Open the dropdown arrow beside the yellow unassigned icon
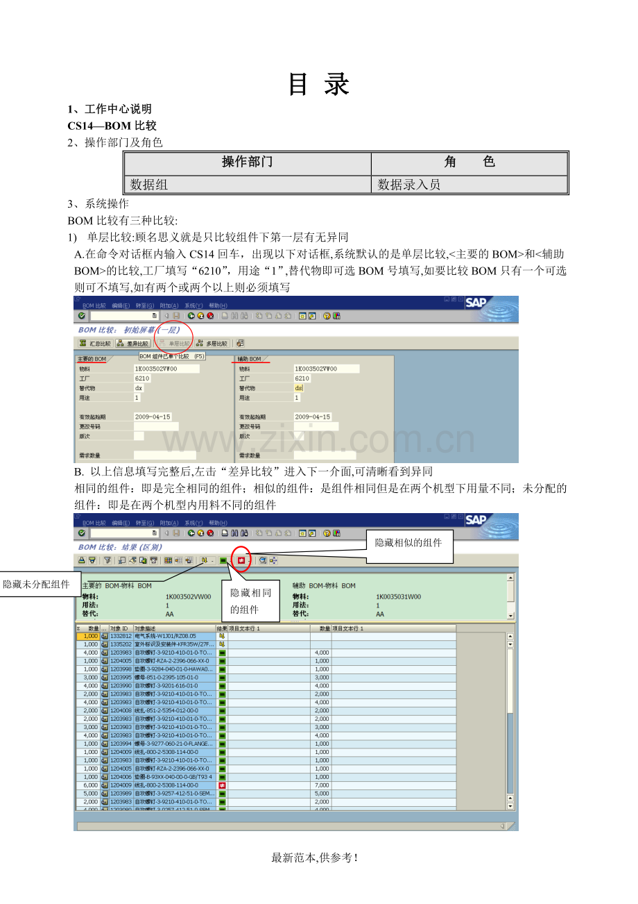Screen dimensions: 638x904 pyautogui.click(x=212, y=560)
